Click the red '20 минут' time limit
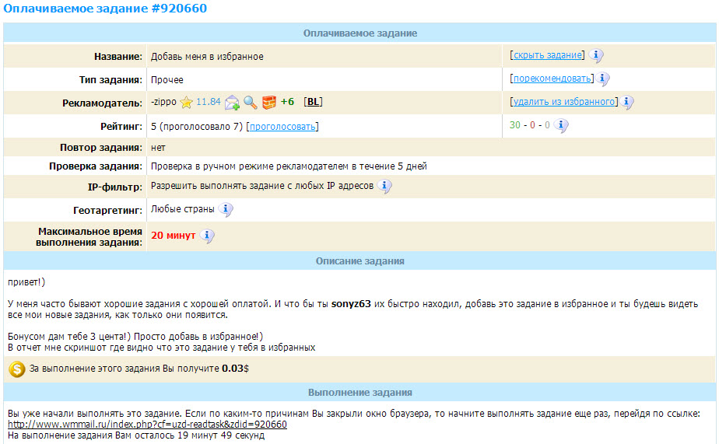This screenshot has height=444, width=719. click(x=174, y=236)
